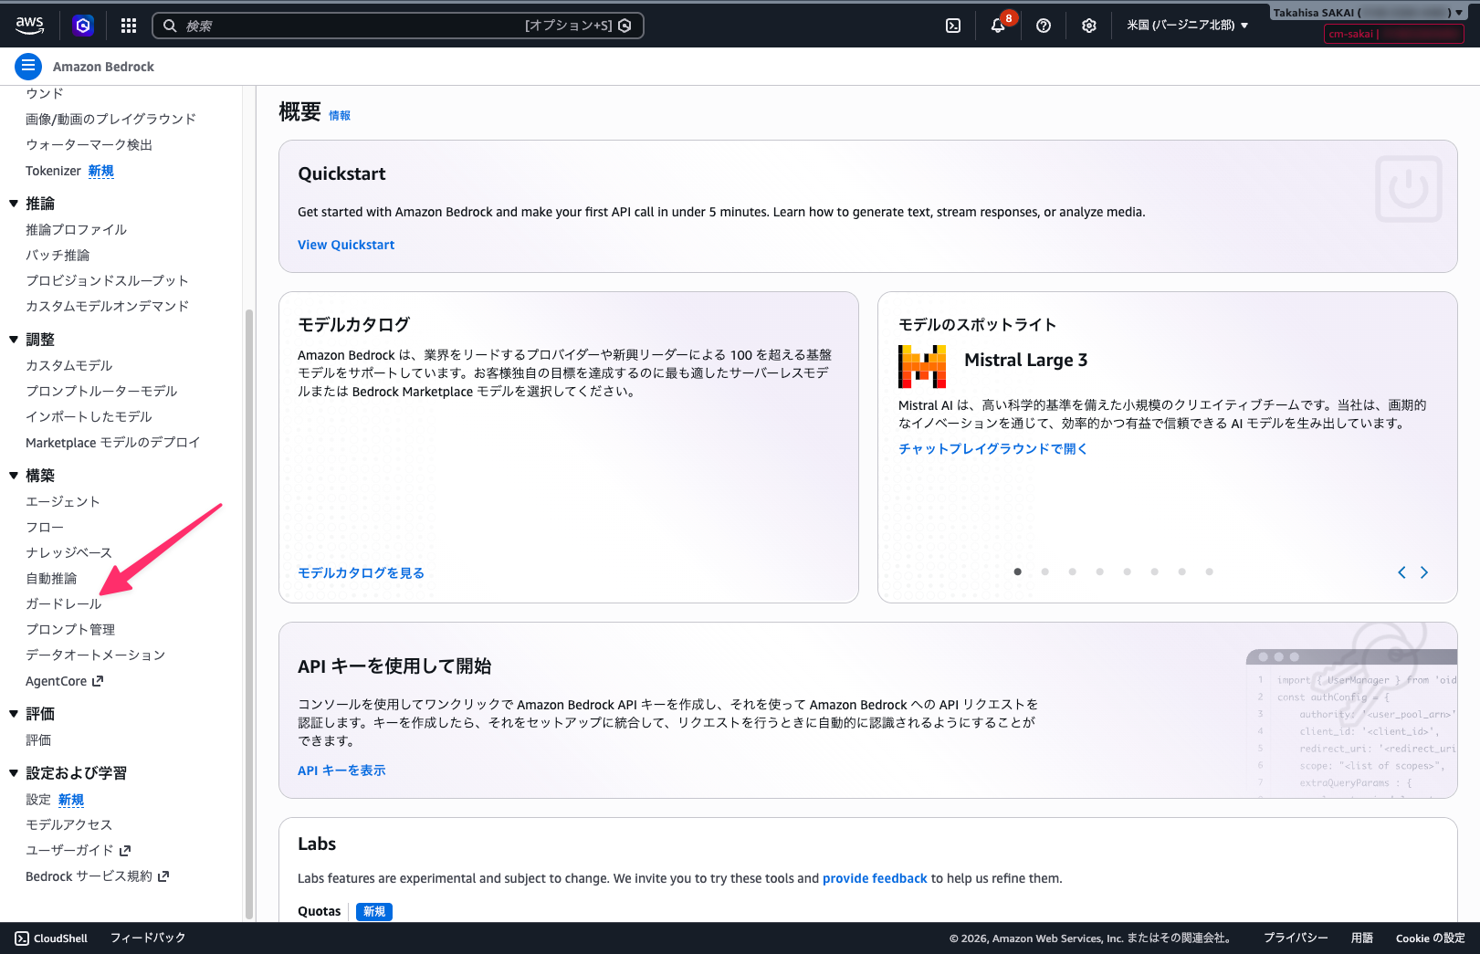Show next spotlight model with right chevron

pyautogui.click(x=1424, y=572)
